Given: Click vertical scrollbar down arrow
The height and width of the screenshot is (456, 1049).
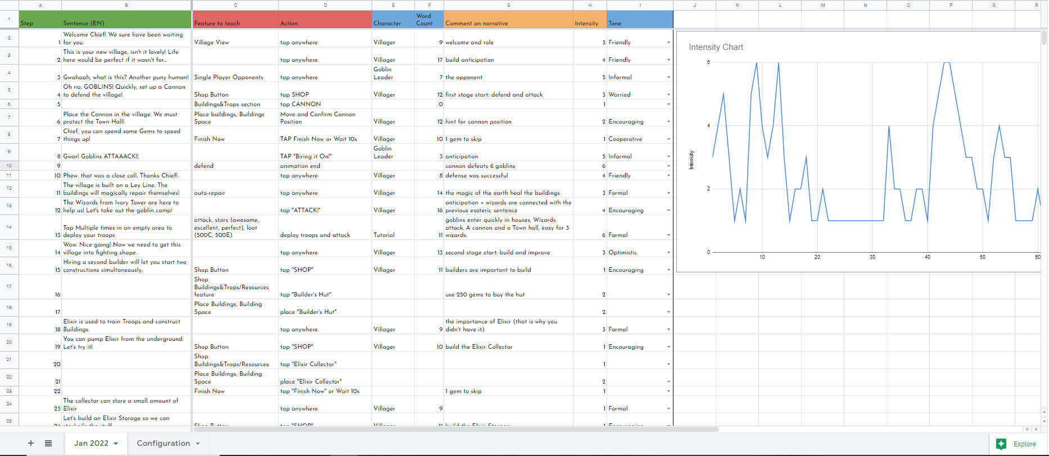Looking at the screenshot, I should (x=1044, y=421).
